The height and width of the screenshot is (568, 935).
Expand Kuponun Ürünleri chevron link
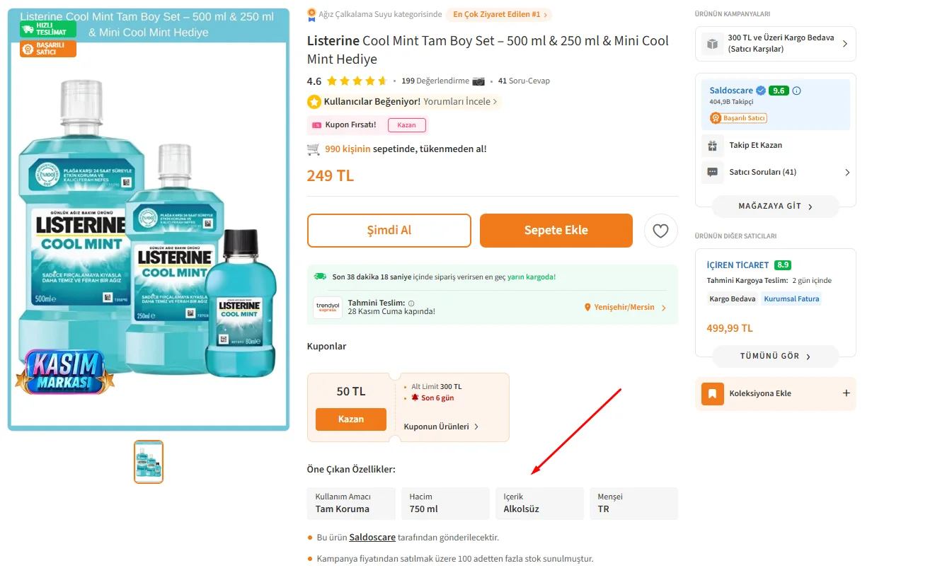(x=441, y=427)
